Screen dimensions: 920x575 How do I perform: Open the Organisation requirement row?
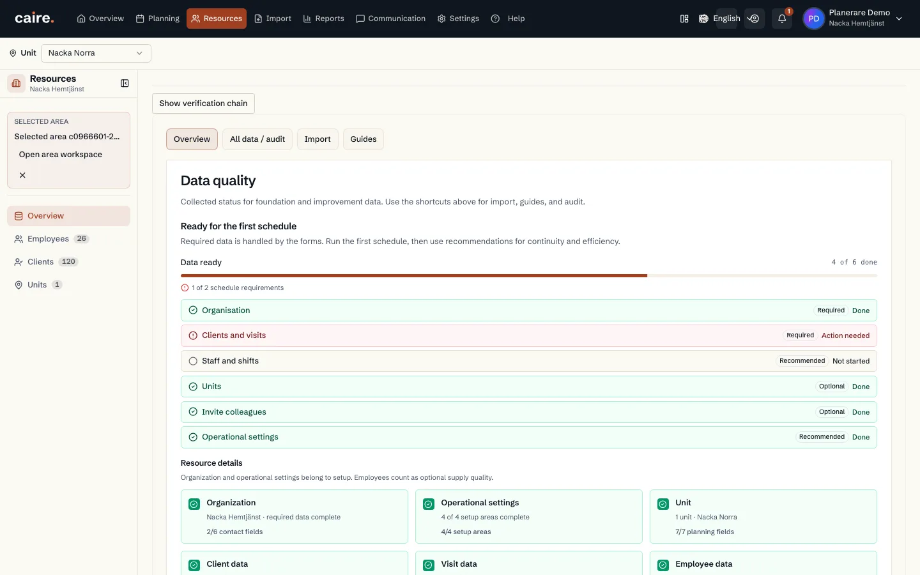(x=529, y=310)
